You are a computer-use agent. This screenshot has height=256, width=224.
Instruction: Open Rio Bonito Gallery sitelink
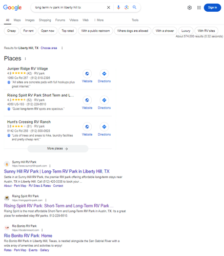45,250
